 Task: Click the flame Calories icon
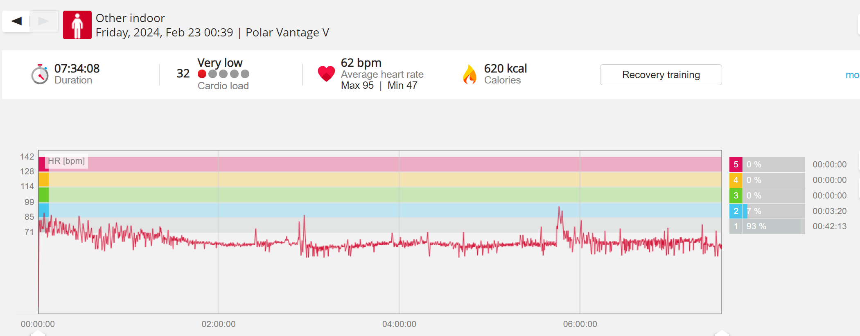(470, 74)
